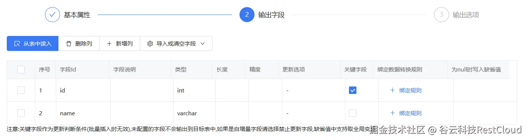
Task: Click the 从表中读入 button
Action: 33,43
